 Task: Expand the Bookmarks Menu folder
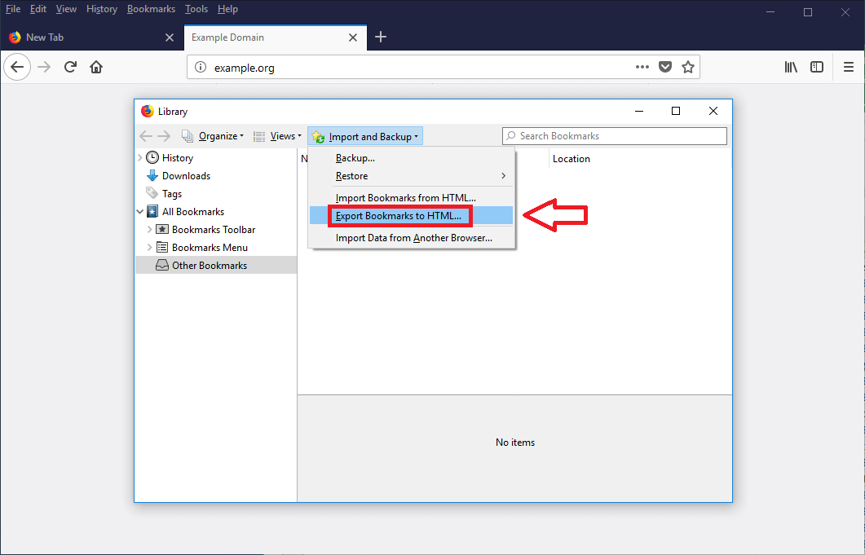pos(149,247)
